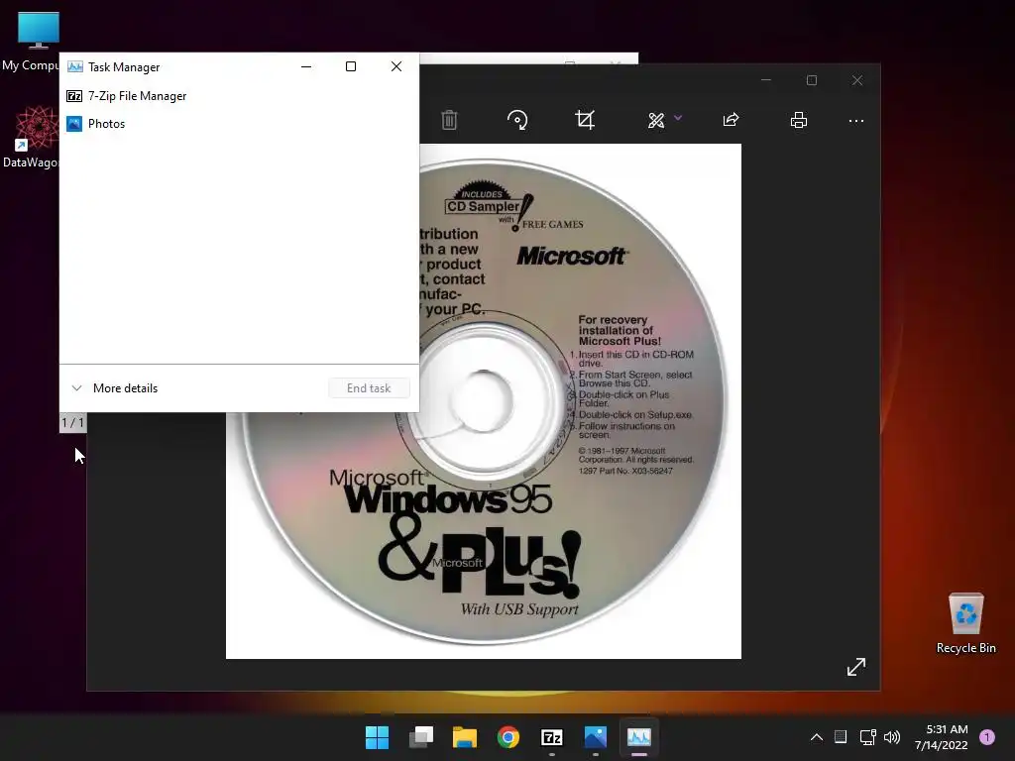Screen dimensions: 1015x761
Task: Close the Task Manager window
Action: pyautogui.click(x=396, y=66)
